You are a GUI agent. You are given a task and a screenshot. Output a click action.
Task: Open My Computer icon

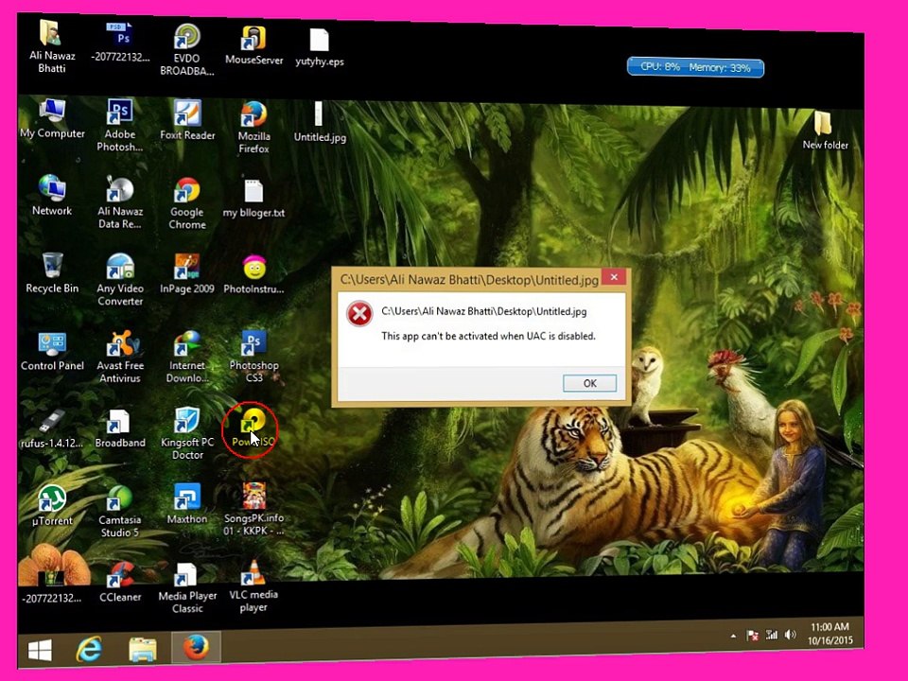point(52,119)
